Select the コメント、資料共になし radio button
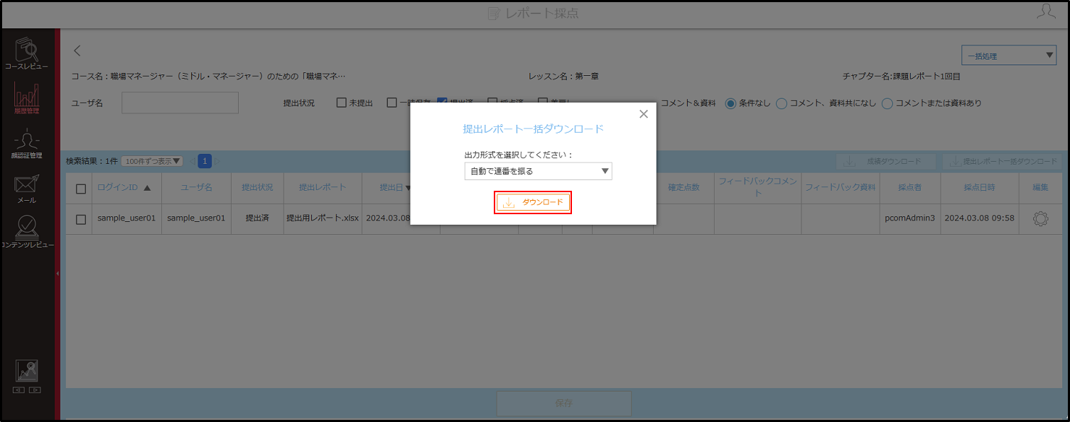 click(x=781, y=104)
